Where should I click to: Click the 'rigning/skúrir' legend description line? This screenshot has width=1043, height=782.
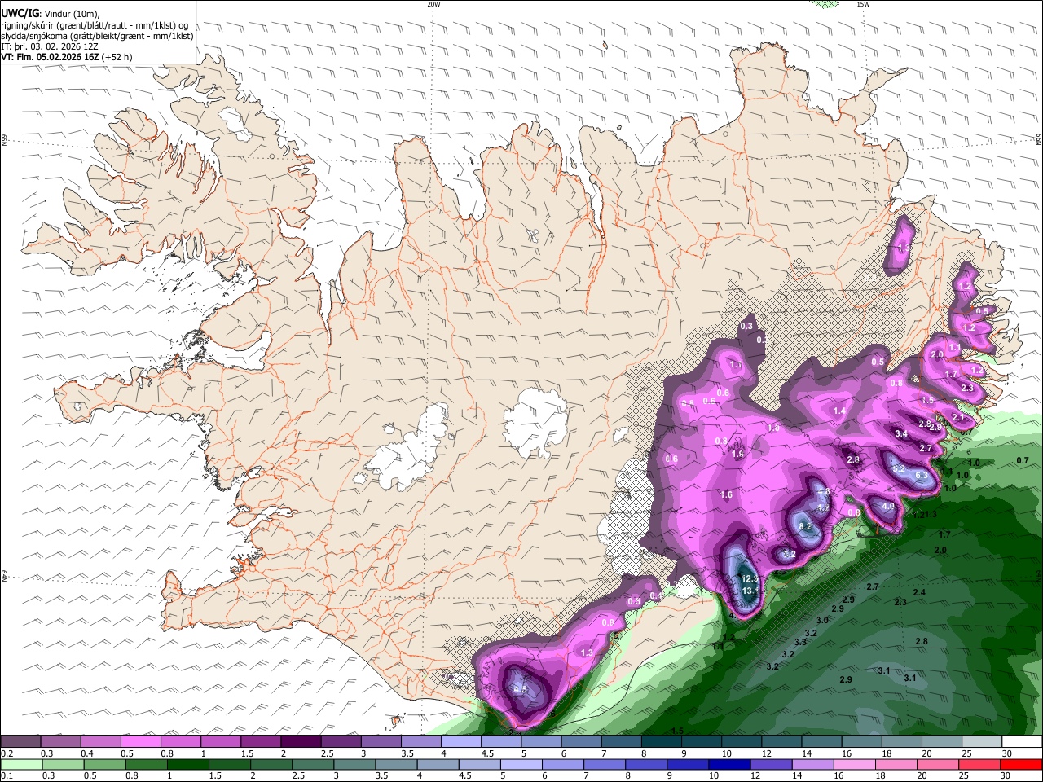pyautogui.click(x=95, y=25)
